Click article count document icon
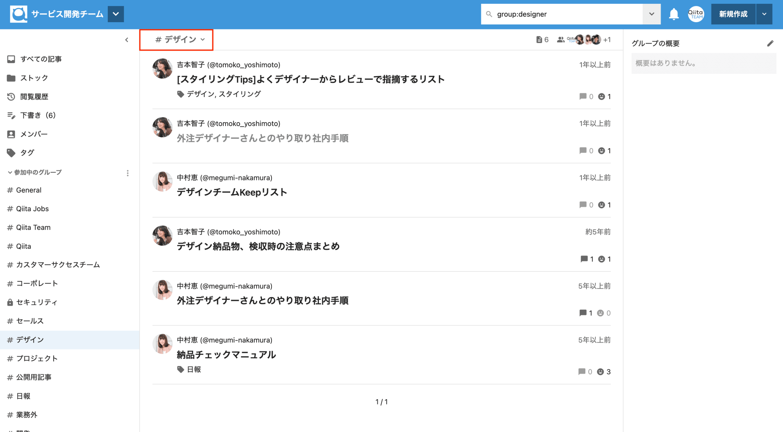Viewport: 783px width, 432px height. pyautogui.click(x=539, y=39)
